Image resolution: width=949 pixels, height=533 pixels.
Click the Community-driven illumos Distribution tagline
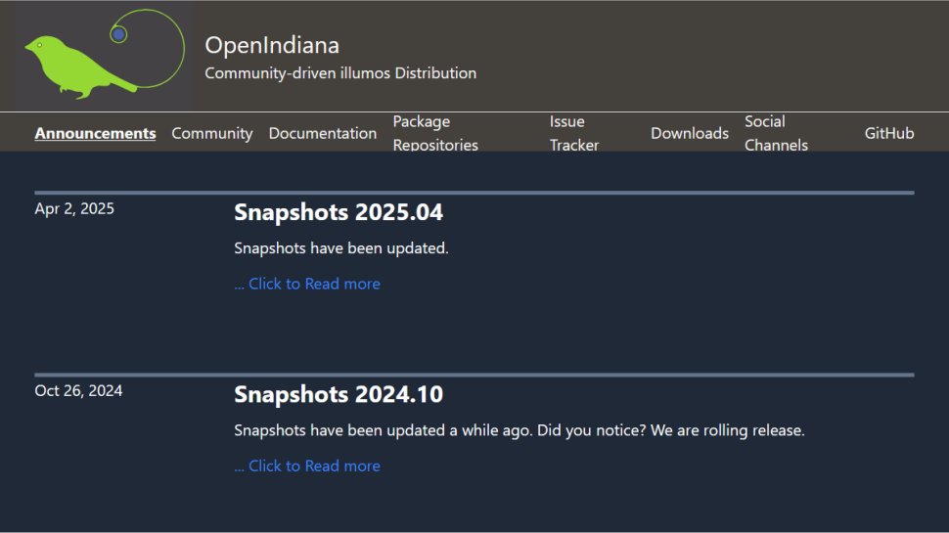point(340,73)
